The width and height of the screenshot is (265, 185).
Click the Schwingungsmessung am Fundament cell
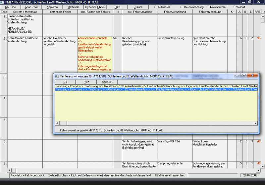210,165
